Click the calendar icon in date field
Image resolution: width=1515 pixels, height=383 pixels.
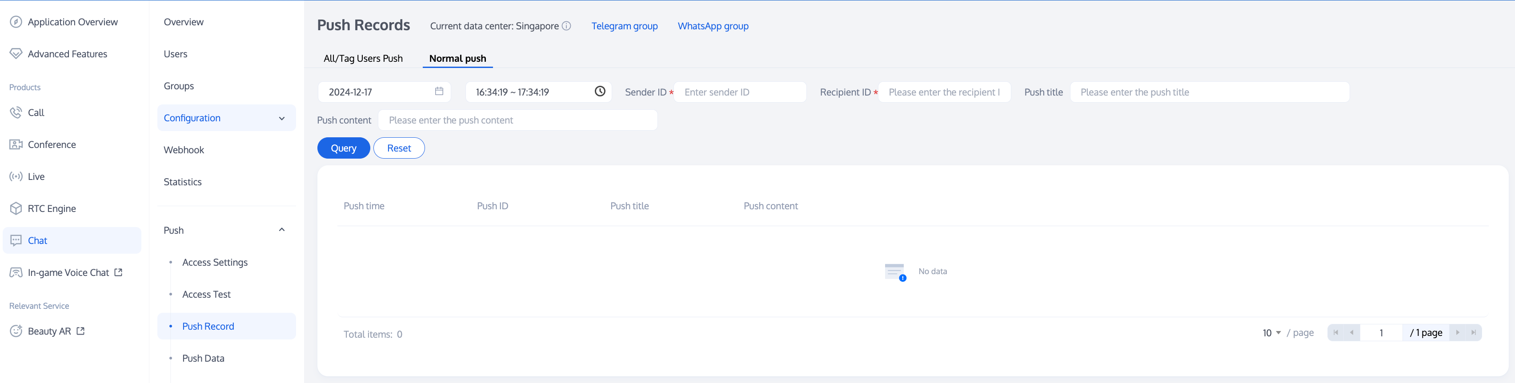pos(439,91)
